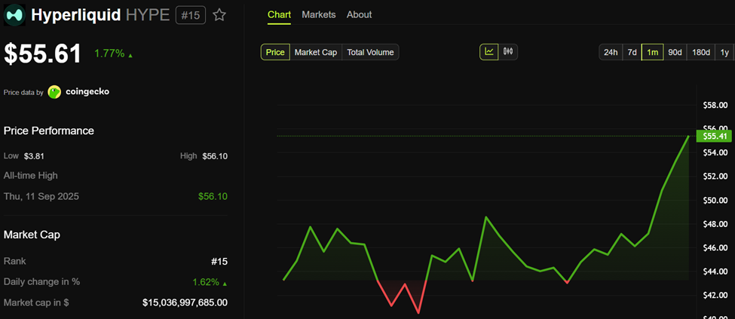
Task: Open the Chart tab
Action: 280,14
